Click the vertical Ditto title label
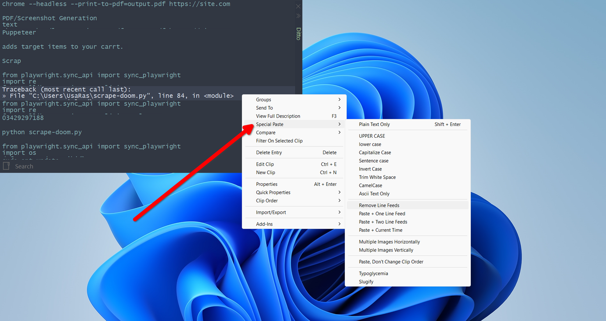The image size is (606, 321). 299,34
